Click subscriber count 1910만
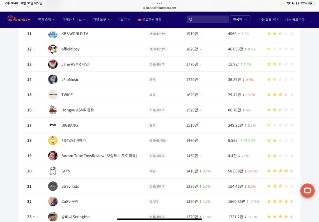Screen dimensions: 319x222 point(192,34)
